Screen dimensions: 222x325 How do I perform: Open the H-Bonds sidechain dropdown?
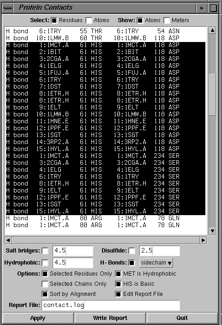pyautogui.click(x=156, y=263)
